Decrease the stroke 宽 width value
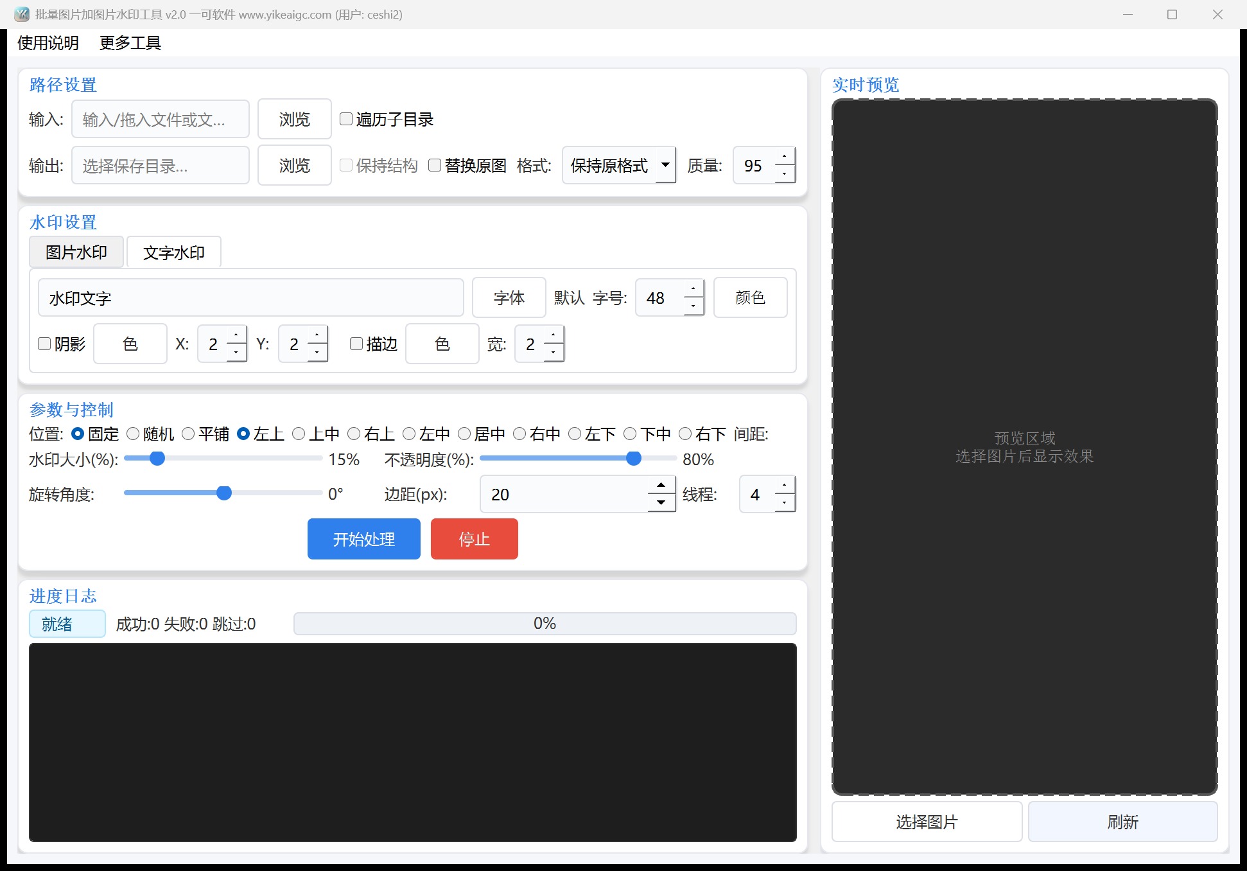The height and width of the screenshot is (871, 1247). [x=554, y=353]
